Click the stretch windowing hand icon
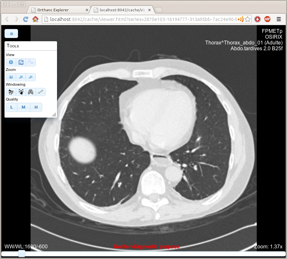Viewport: 287px width, 259px height. pyautogui.click(x=21, y=92)
